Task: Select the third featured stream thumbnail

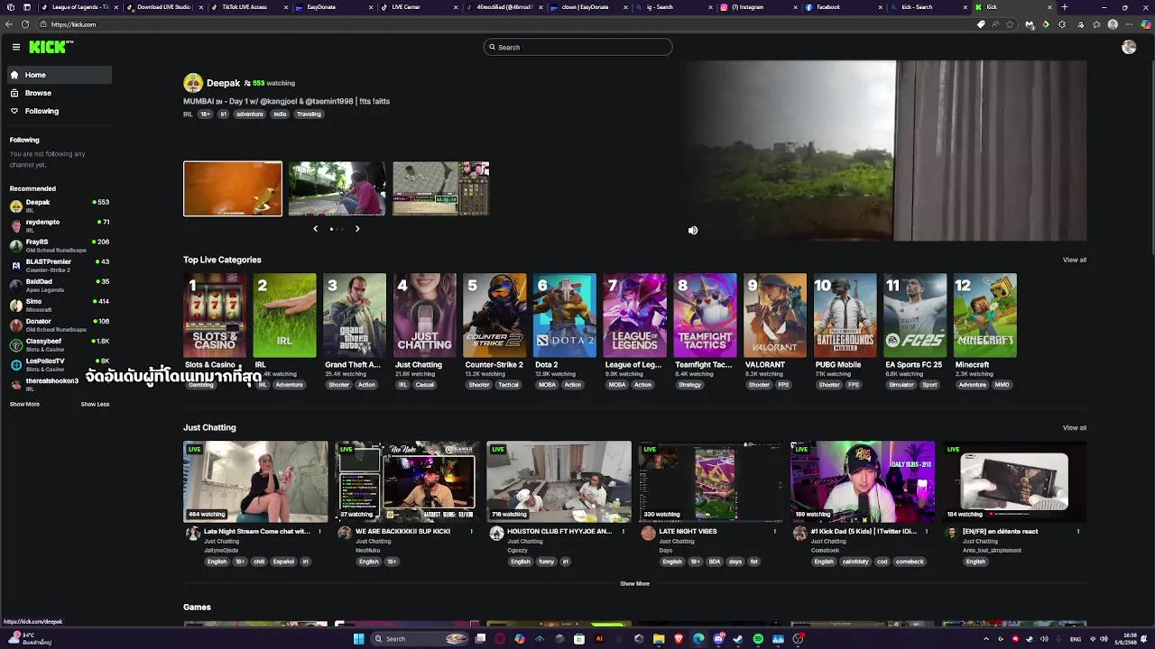Action: tap(440, 189)
